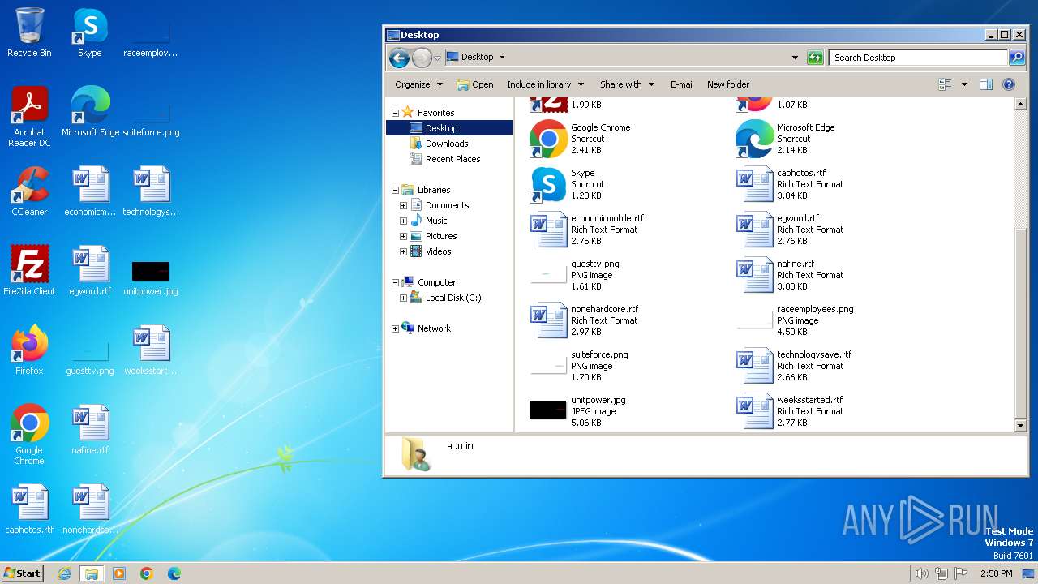Select raceemployees.png in the Explorer list

pyautogui.click(x=795, y=320)
